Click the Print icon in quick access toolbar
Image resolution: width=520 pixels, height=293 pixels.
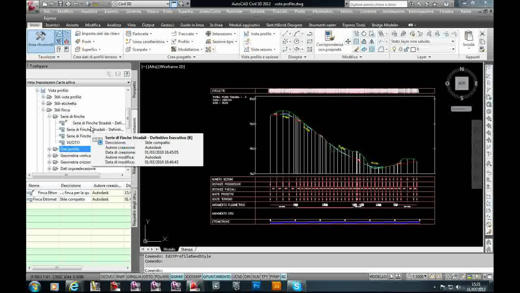[x=68, y=4]
